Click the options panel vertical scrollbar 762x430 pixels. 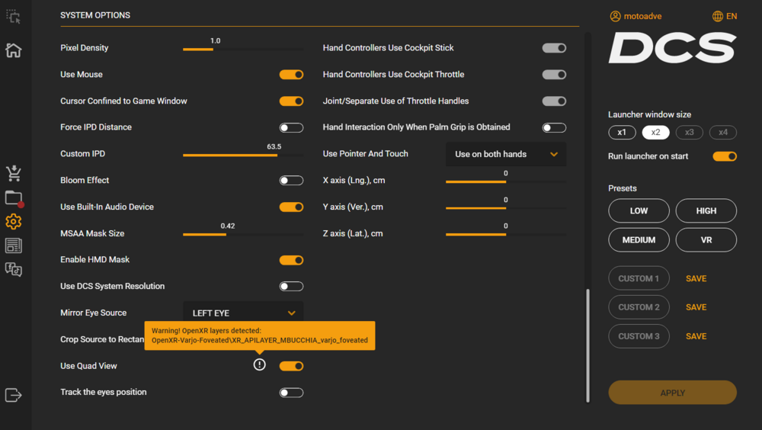point(588,346)
